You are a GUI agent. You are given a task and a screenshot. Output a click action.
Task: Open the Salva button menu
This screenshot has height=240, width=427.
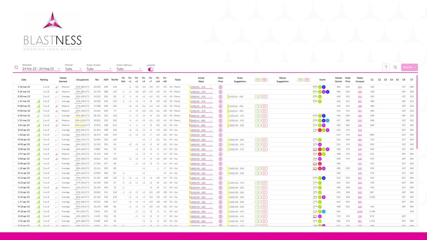409,67
